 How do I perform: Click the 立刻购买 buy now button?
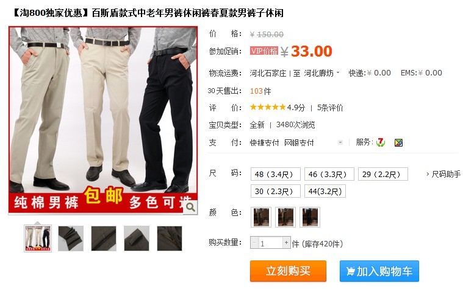[x=288, y=271]
